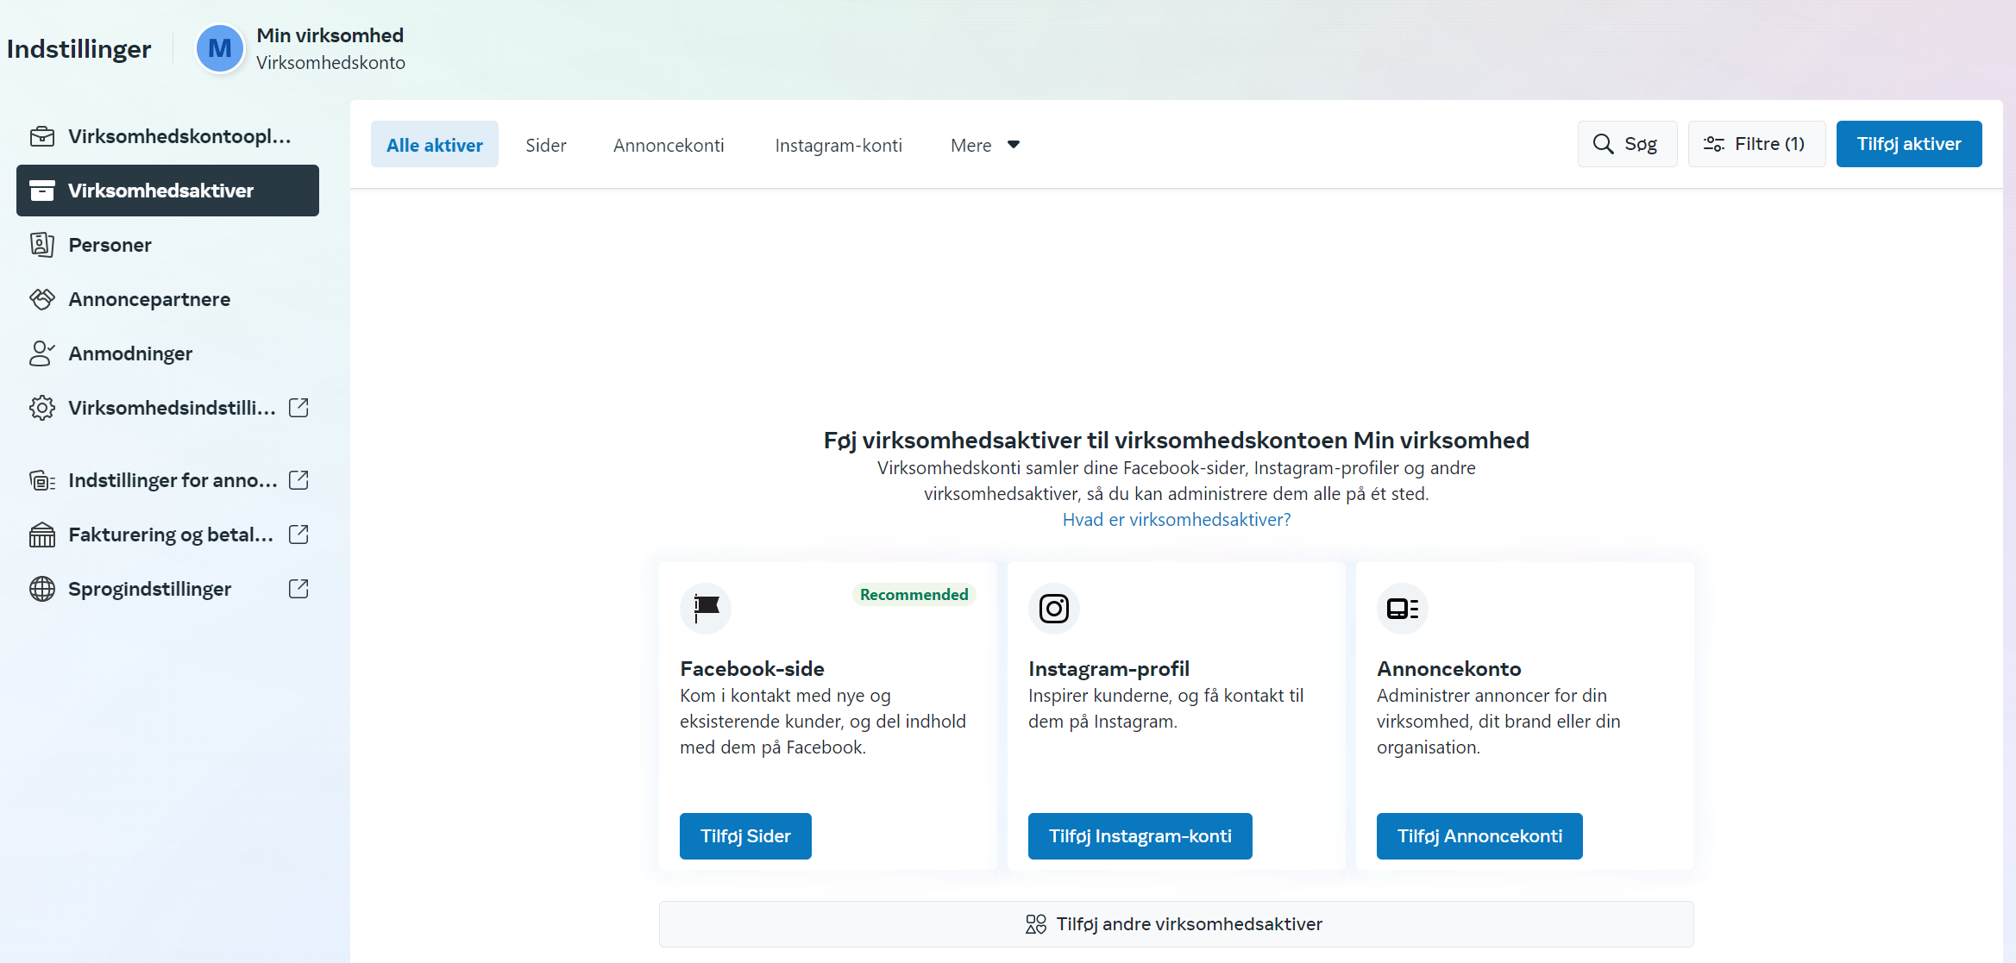Click the filter sliders icon in Filtre
This screenshot has width=2016, height=963.
[1713, 144]
